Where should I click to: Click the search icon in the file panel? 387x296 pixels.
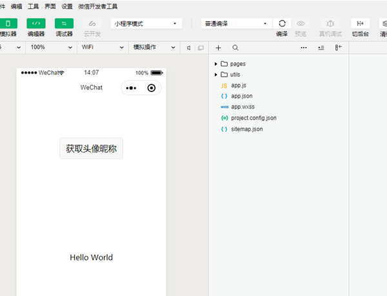click(x=235, y=48)
